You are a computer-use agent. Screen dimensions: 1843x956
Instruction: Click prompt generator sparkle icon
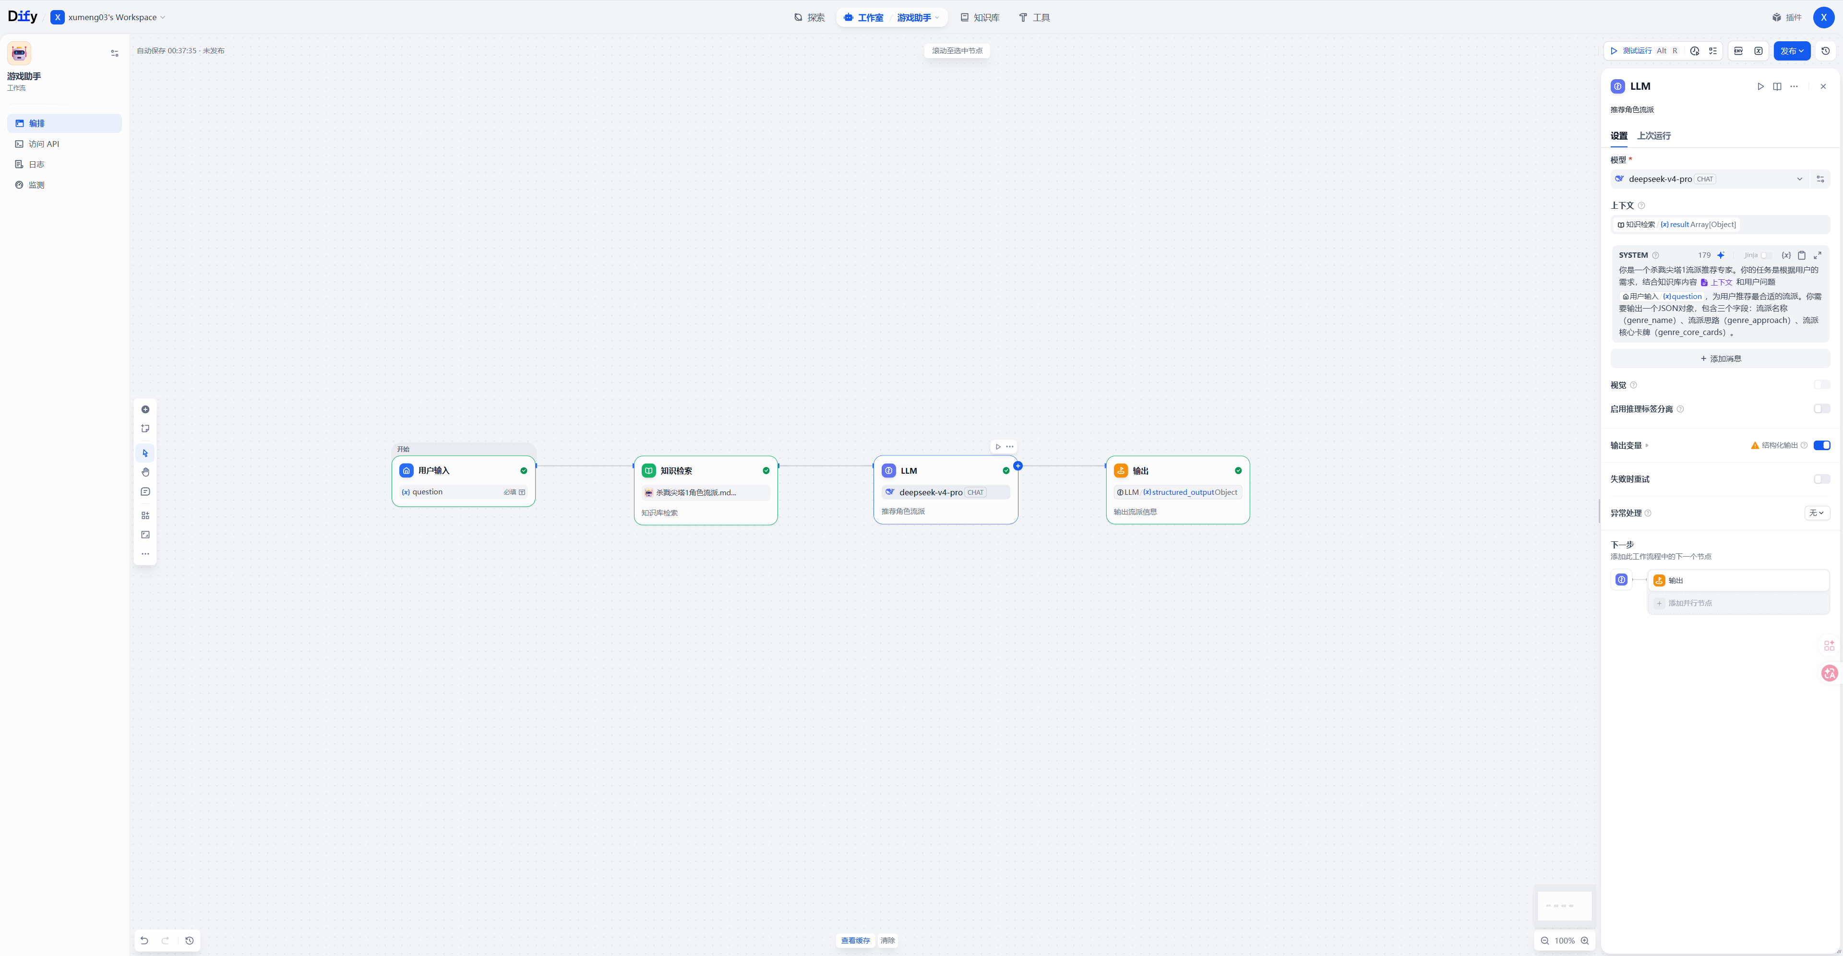click(x=1721, y=255)
